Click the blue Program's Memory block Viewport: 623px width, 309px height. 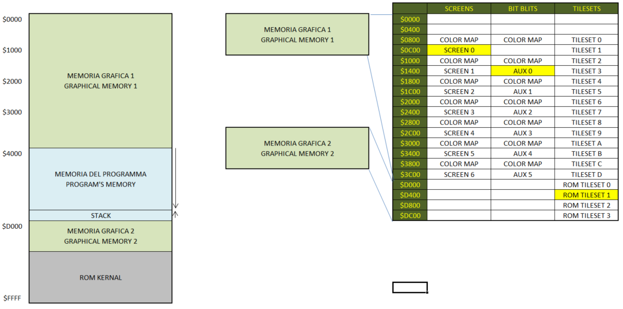point(101,179)
